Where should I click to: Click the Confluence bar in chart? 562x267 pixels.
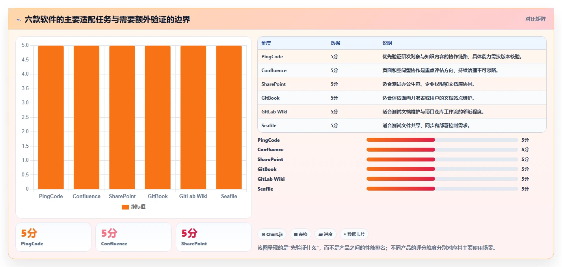point(86,117)
